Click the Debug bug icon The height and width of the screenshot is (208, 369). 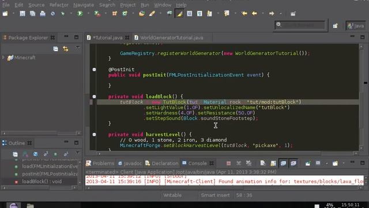[63, 14]
